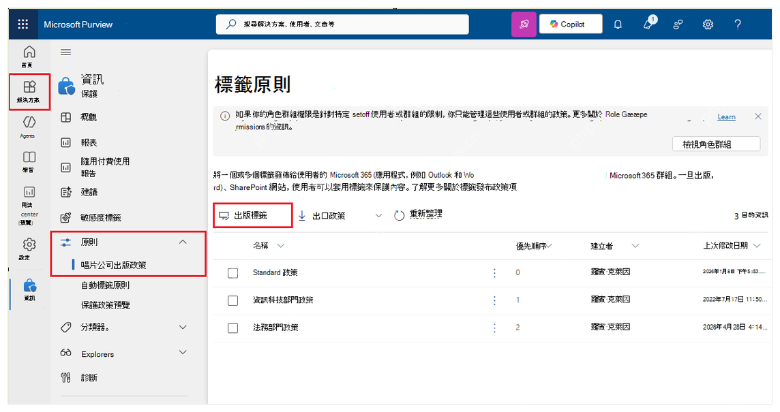Screen dimensions: 780x412
Task: Select protection policies preview (保護政策預覽)
Action: [105, 305]
